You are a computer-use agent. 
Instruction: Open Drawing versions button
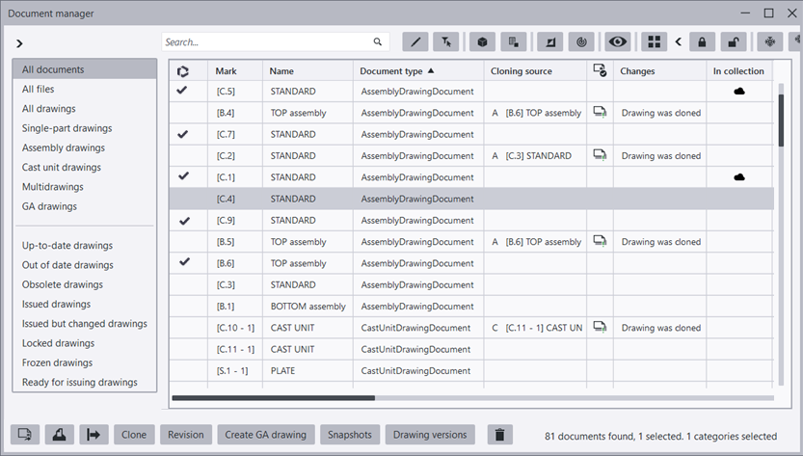[430, 435]
